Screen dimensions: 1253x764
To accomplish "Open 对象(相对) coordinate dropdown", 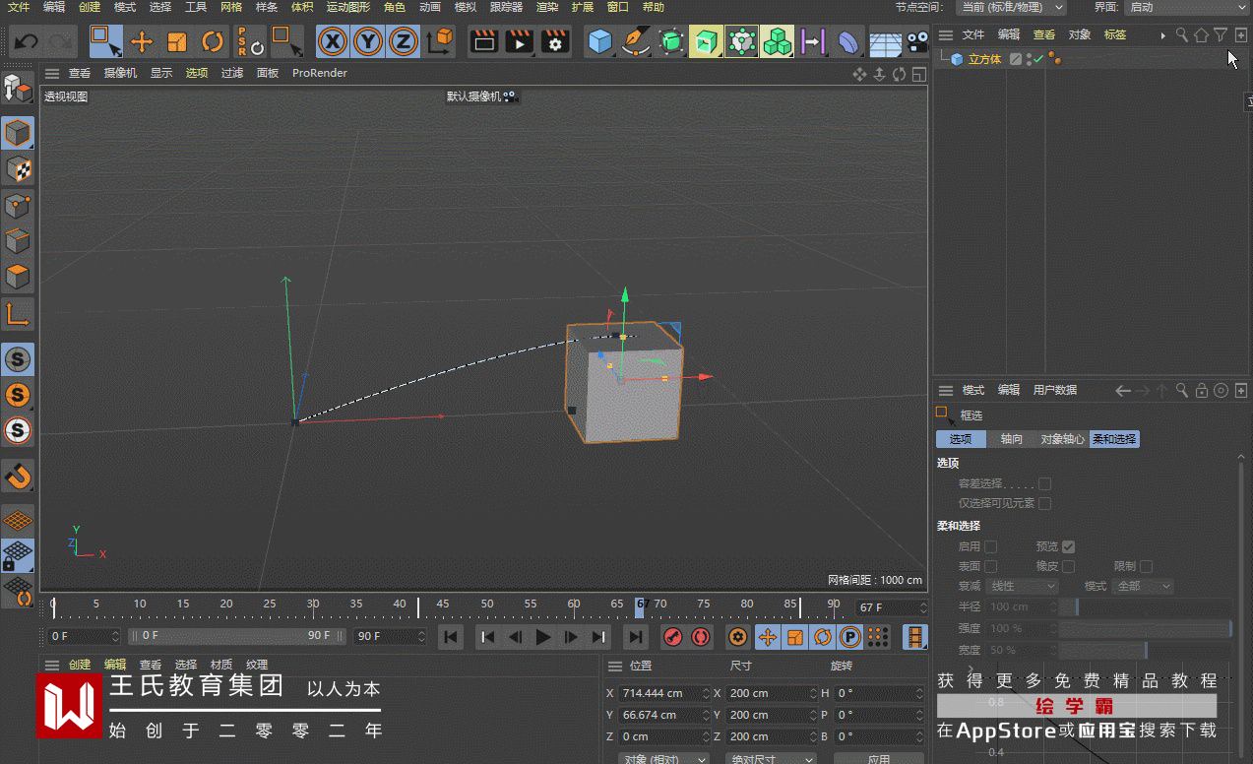I will pos(664,759).
